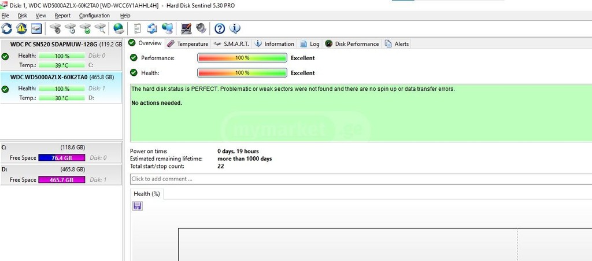
Task: Open the View menu
Action: 41,16
